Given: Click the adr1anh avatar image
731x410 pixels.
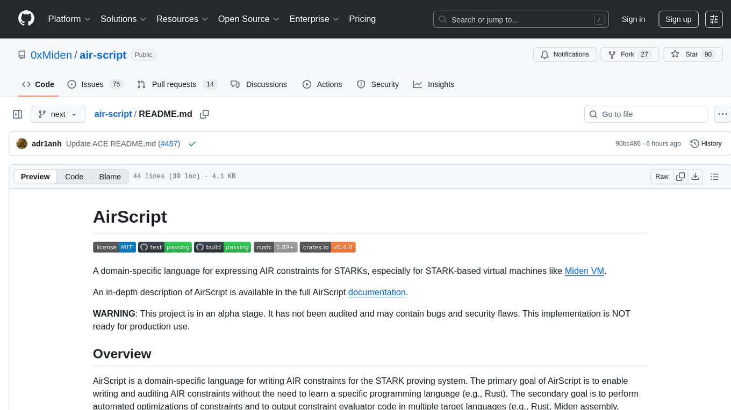Looking at the screenshot, I should pos(22,143).
